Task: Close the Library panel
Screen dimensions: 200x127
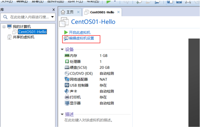Action: pos(54,10)
